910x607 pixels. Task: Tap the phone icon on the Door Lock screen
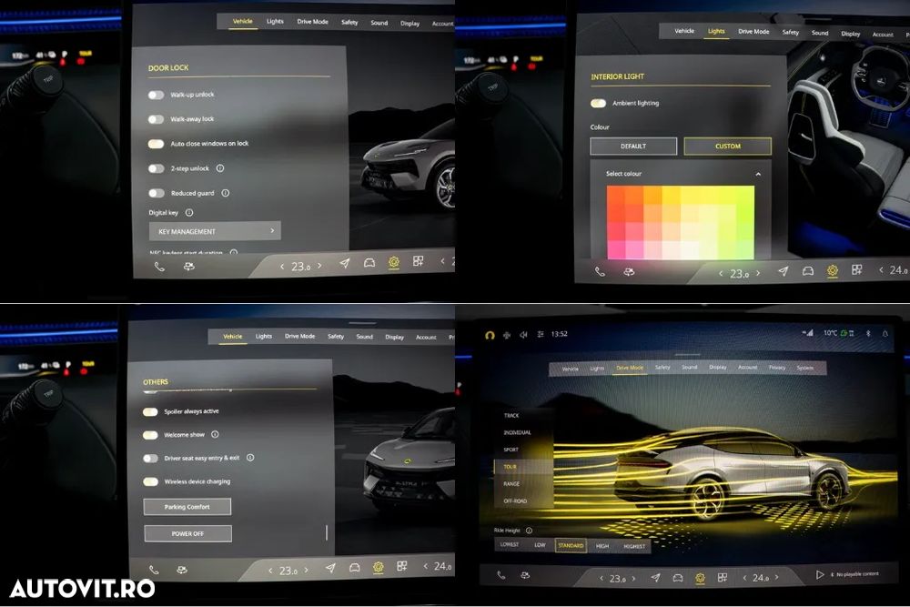159,267
